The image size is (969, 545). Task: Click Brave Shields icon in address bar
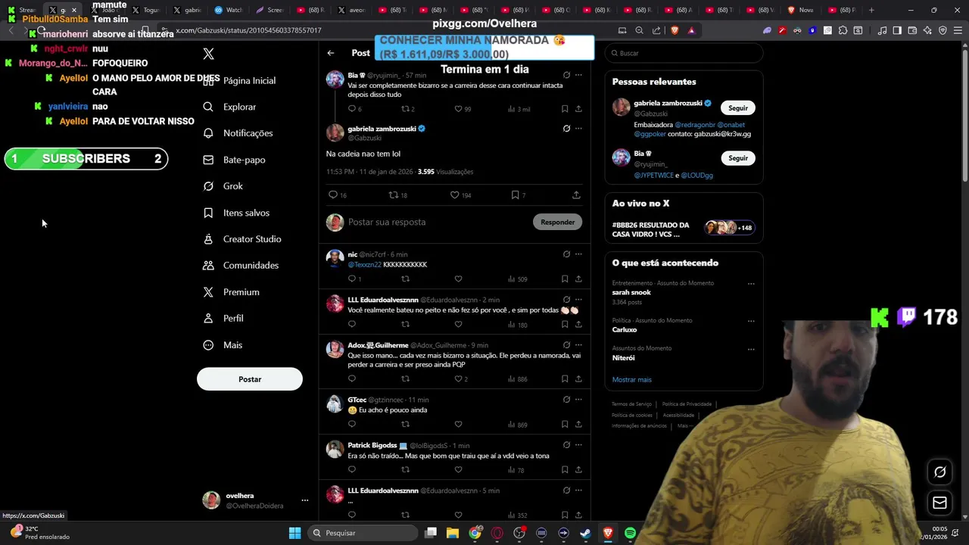pos(675,30)
